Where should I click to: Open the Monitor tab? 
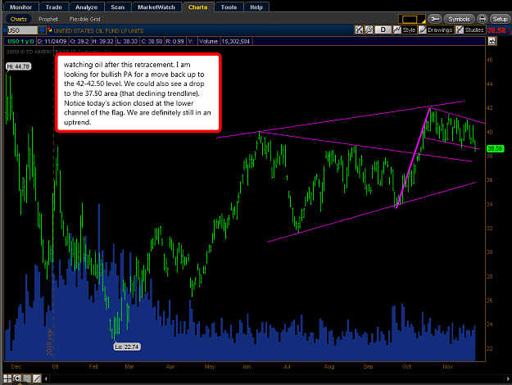click(20, 7)
